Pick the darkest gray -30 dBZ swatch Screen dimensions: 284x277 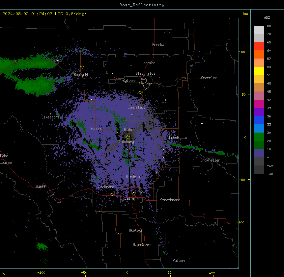[x=259, y=170]
